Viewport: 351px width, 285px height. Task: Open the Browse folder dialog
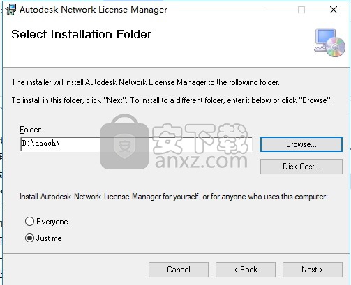[301, 144]
